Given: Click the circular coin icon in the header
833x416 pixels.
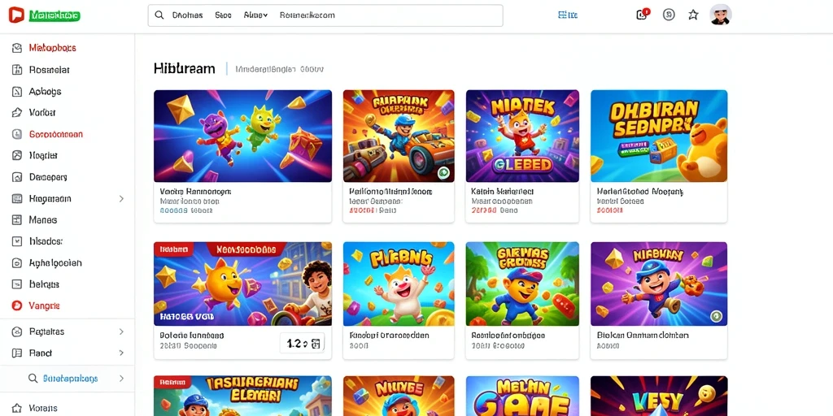Looking at the screenshot, I should click(x=669, y=15).
